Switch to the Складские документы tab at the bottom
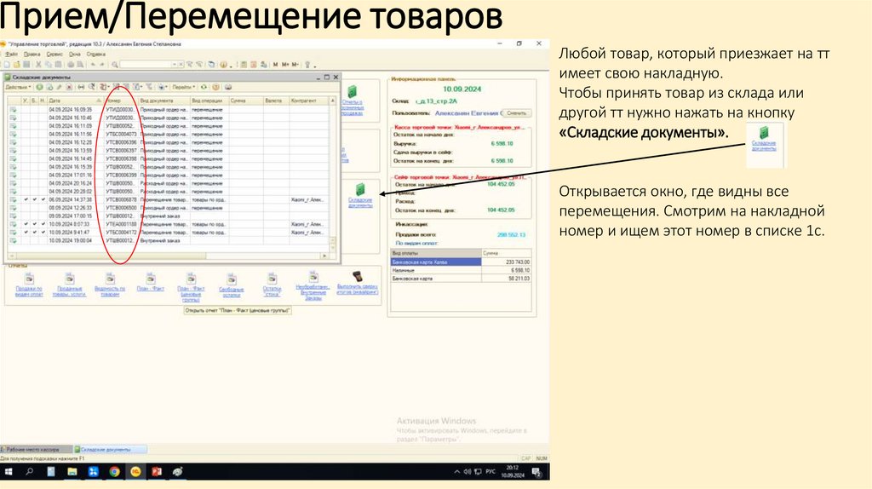The width and height of the screenshot is (872, 489). pyautogui.click(x=110, y=449)
